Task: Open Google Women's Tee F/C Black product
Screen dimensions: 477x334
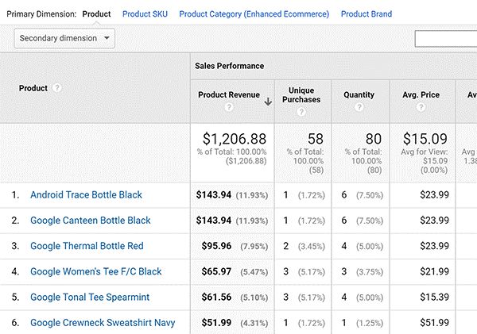Action: coord(96,271)
